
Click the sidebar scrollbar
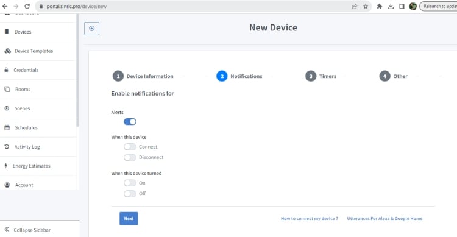(77, 70)
